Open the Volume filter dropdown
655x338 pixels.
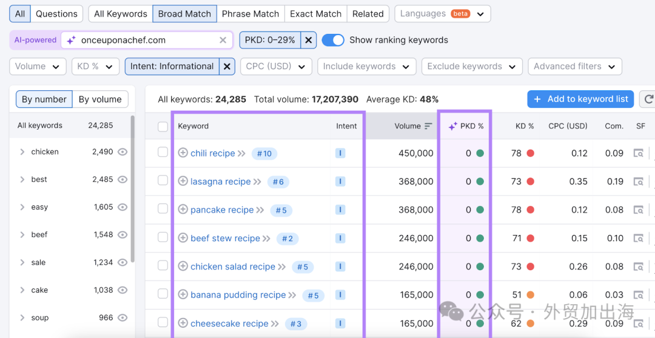point(38,67)
